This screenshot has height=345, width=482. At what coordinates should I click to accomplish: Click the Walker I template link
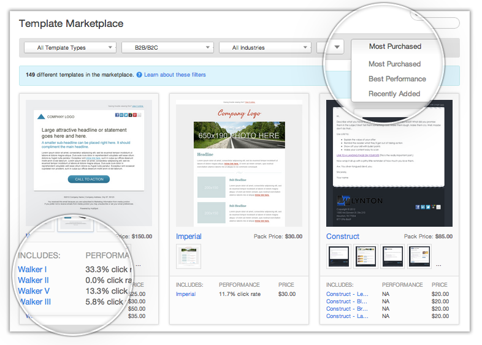coord(32,270)
